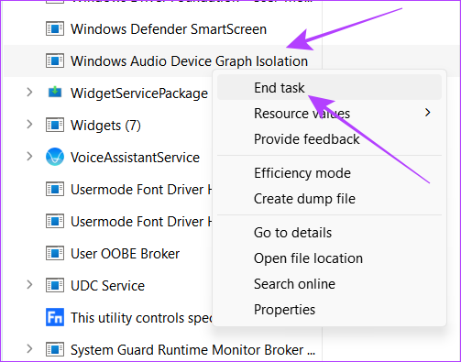Viewport: 461px width, 362px height.
Task: Click the Widgets (7) process icon
Action: (x=55, y=125)
